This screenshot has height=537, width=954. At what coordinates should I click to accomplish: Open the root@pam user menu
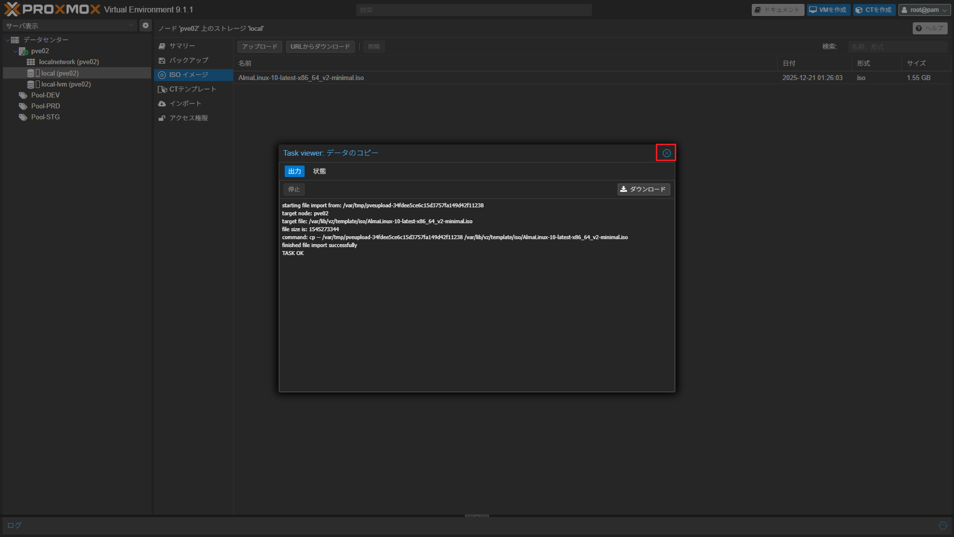click(924, 10)
